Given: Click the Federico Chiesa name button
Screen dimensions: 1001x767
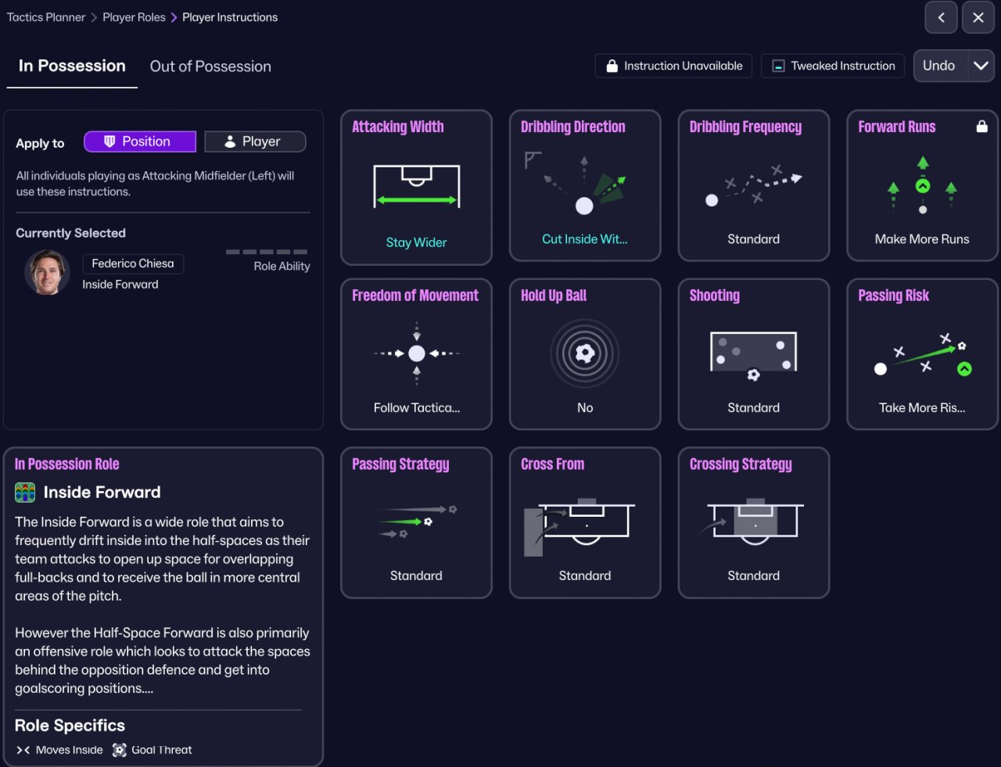Looking at the screenshot, I should (133, 263).
